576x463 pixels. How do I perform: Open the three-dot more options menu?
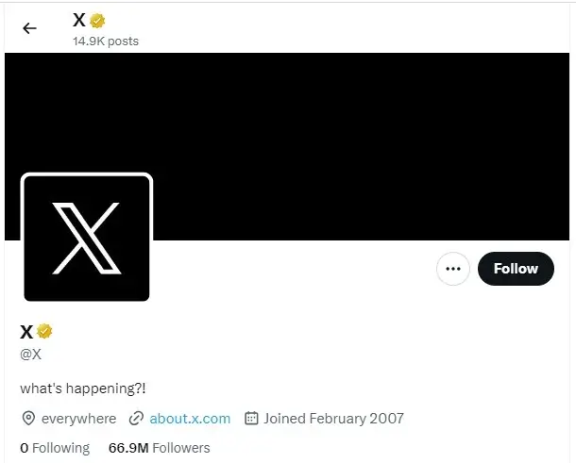click(453, 269)
